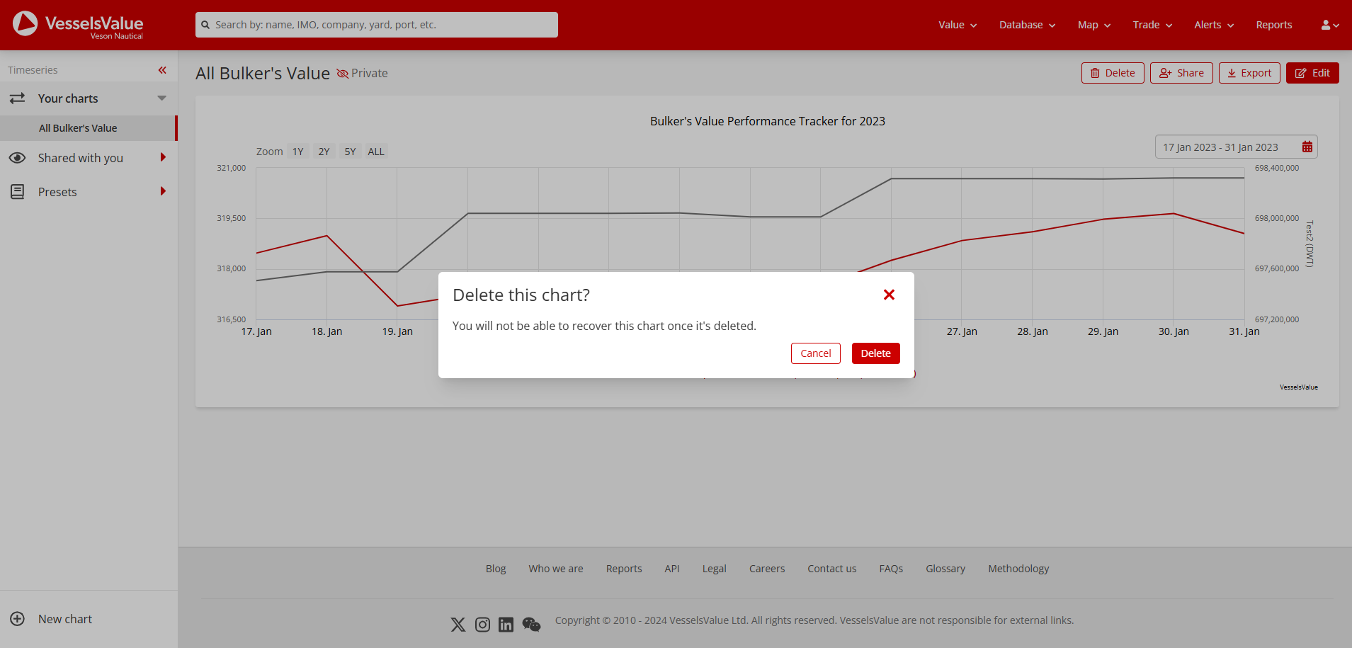Screen dimensions: 1352x648
Task: Click the Shared with you eye icon
Action: [x=18, y=157]
